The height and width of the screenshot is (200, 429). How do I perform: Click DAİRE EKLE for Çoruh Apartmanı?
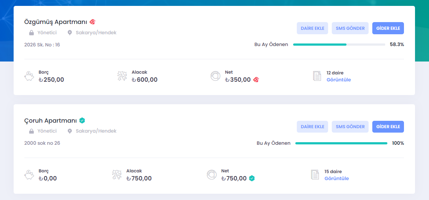point(312,127)
